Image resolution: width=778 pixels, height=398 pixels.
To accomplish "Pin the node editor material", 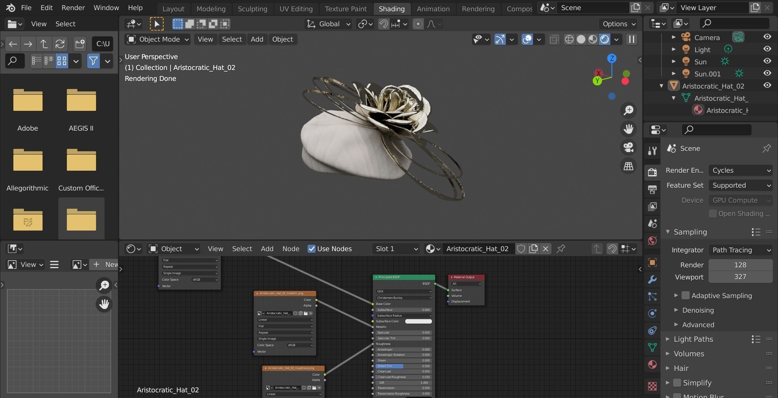I will tap(561, 249).
